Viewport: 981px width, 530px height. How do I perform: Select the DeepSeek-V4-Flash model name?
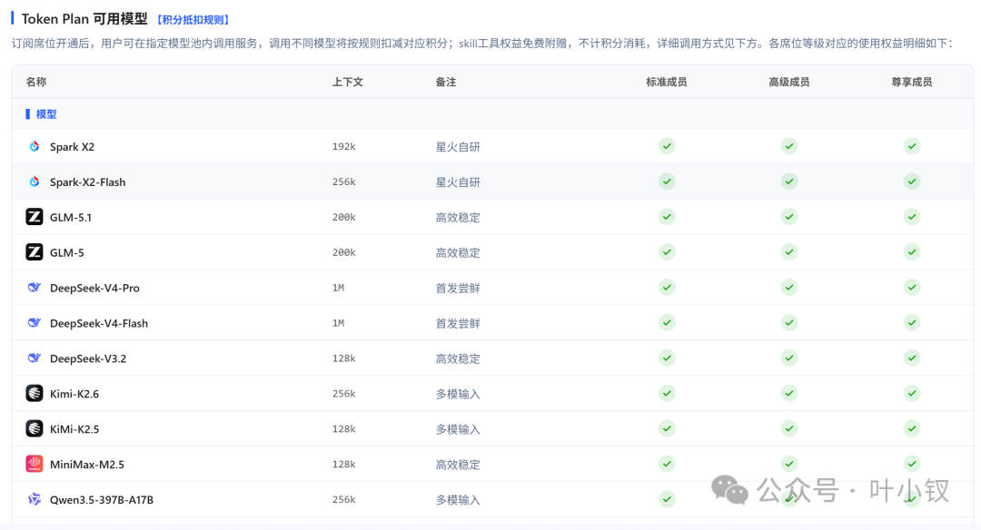pos(99,323)
